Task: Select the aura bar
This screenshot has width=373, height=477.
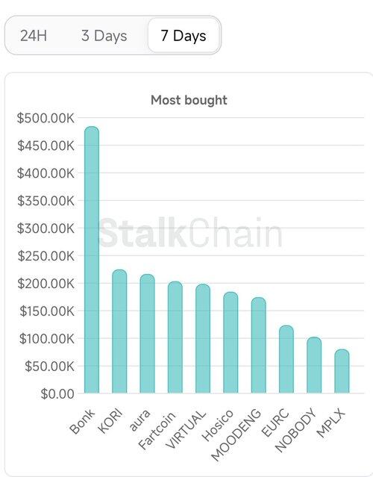Action: 147,334
